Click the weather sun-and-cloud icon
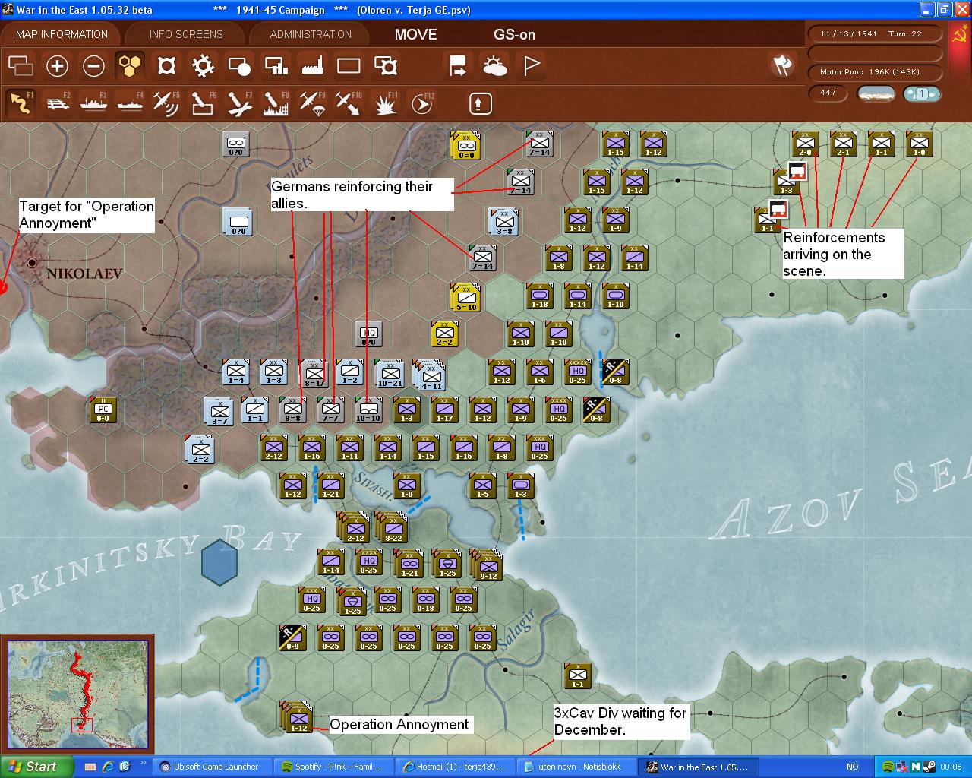972x778 pixels. 494,66
